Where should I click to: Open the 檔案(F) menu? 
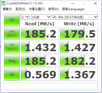pyautogui.click(x=7, y=9)
